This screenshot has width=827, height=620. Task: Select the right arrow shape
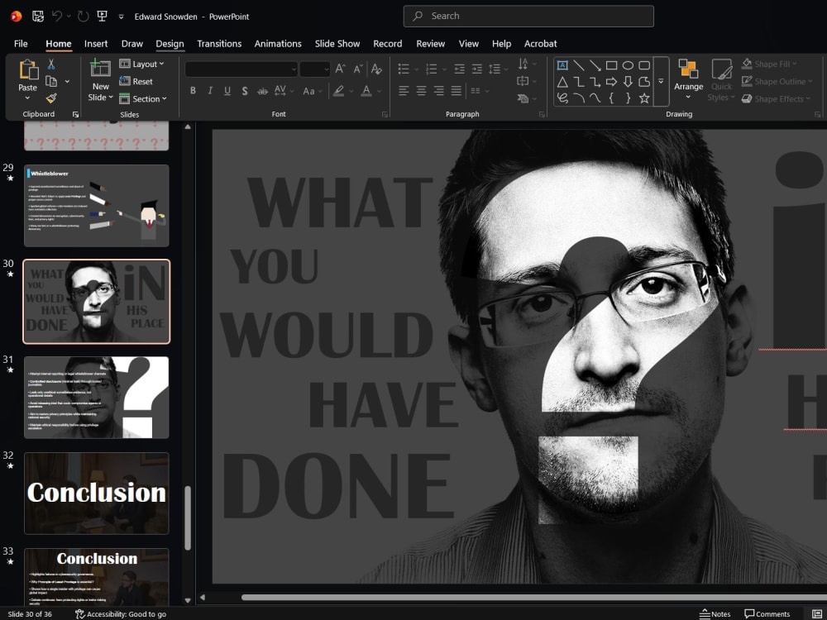[x=611, y=82]
